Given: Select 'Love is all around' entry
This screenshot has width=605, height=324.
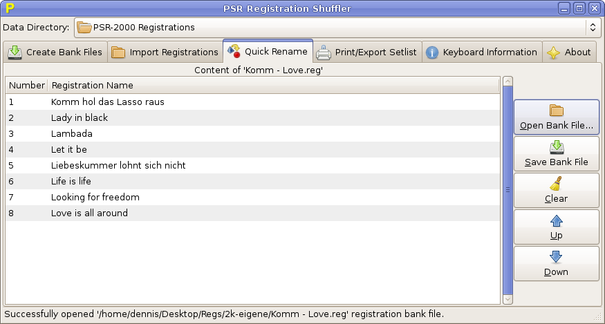Looking at the screenshot, I should click(89, 213).
